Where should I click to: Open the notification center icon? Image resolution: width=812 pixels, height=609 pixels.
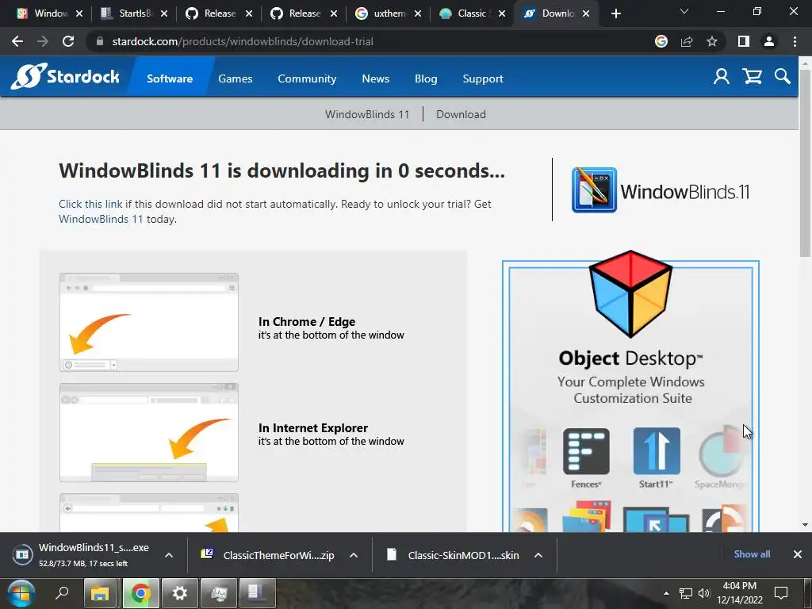(x=781, y=593)
